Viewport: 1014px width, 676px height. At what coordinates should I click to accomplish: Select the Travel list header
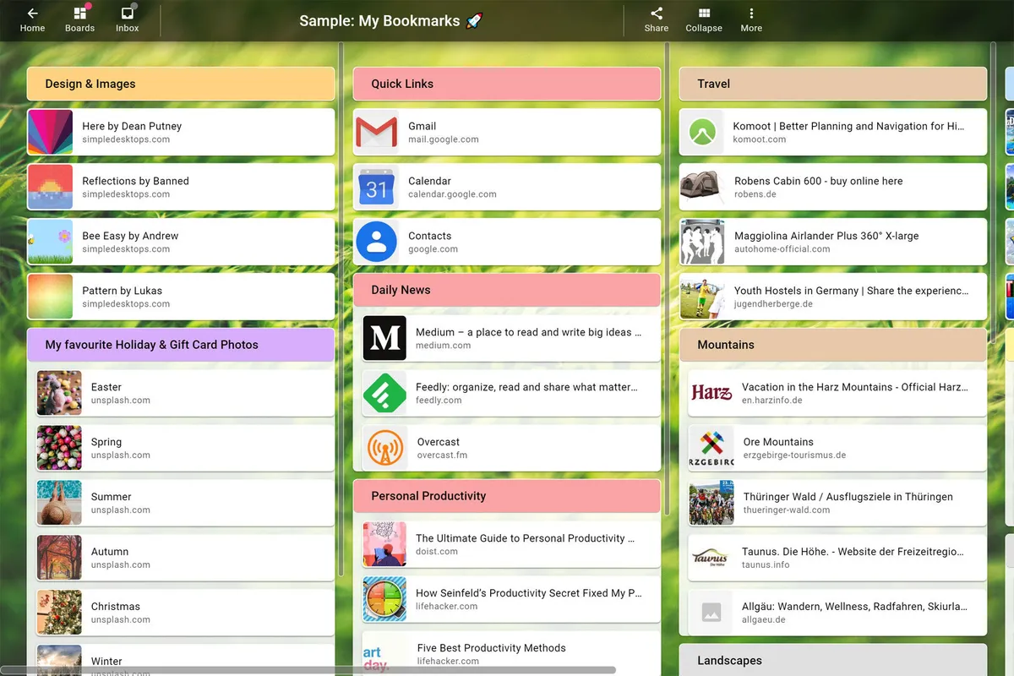coord(833,84)
